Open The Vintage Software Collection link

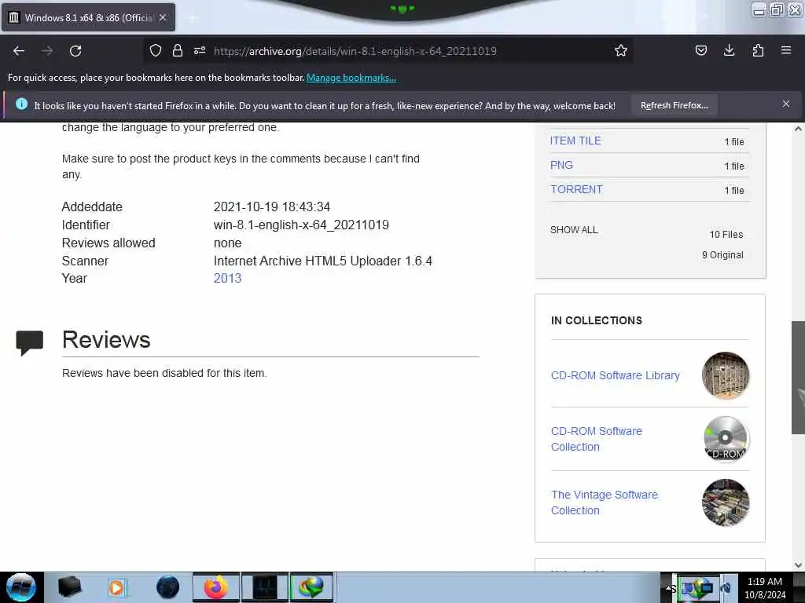pos(605,502)
